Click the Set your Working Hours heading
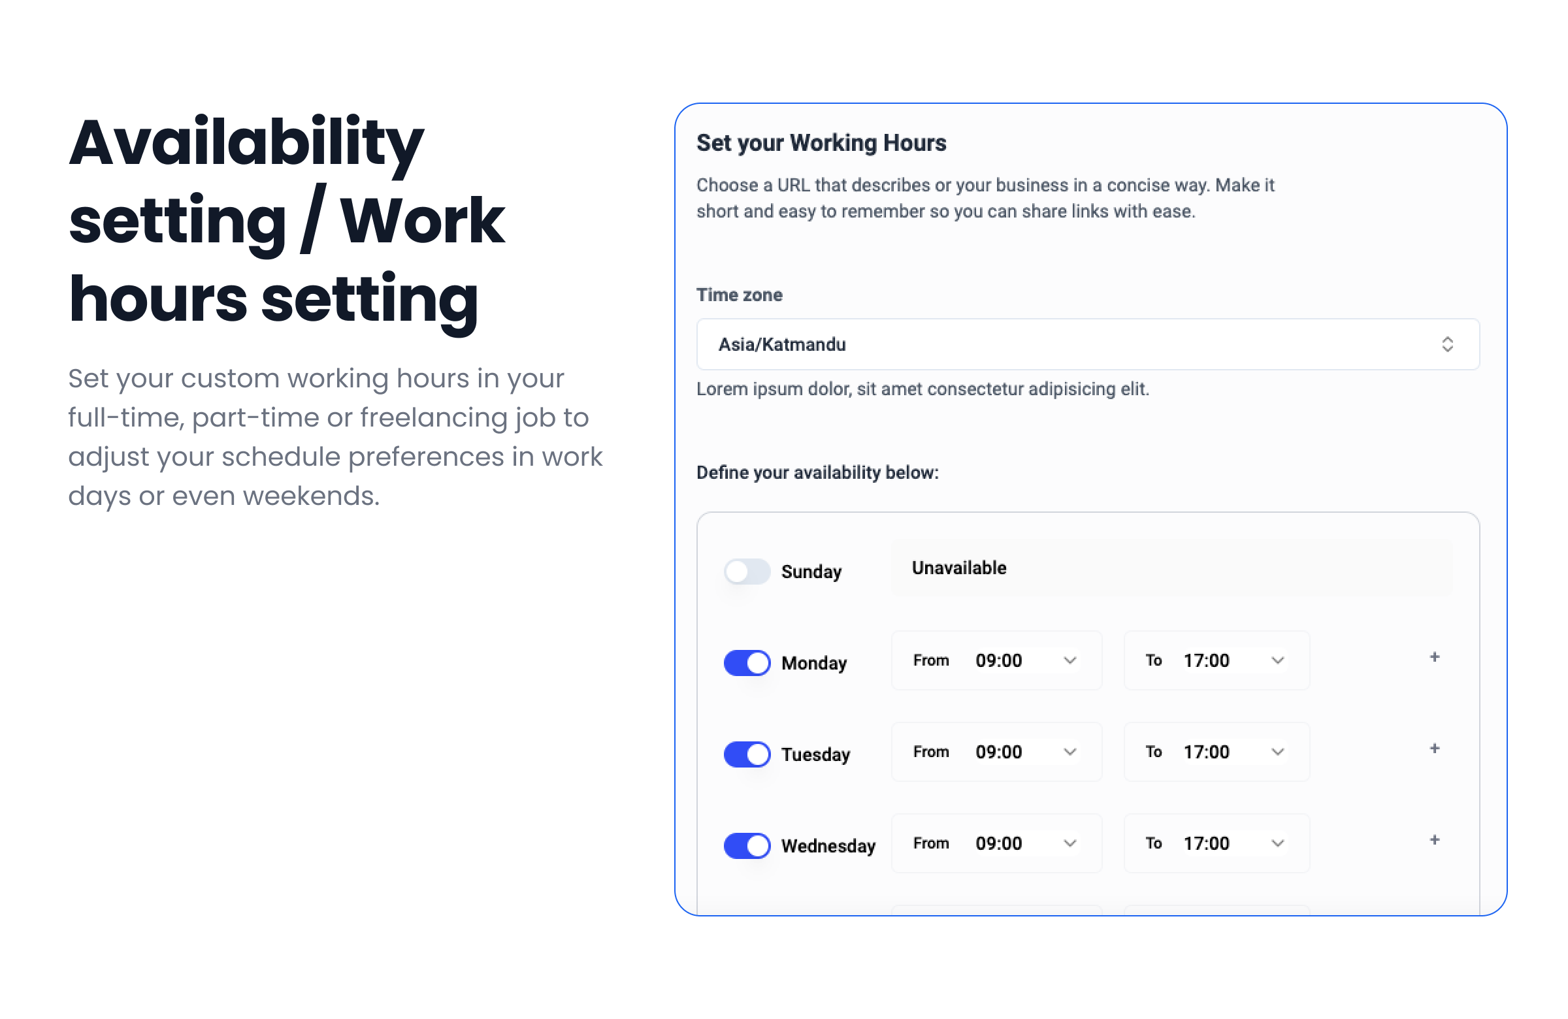Image resolution: width=1568 pixels, height=1019 pixels. pyautogui.click(x=821, y=143)
